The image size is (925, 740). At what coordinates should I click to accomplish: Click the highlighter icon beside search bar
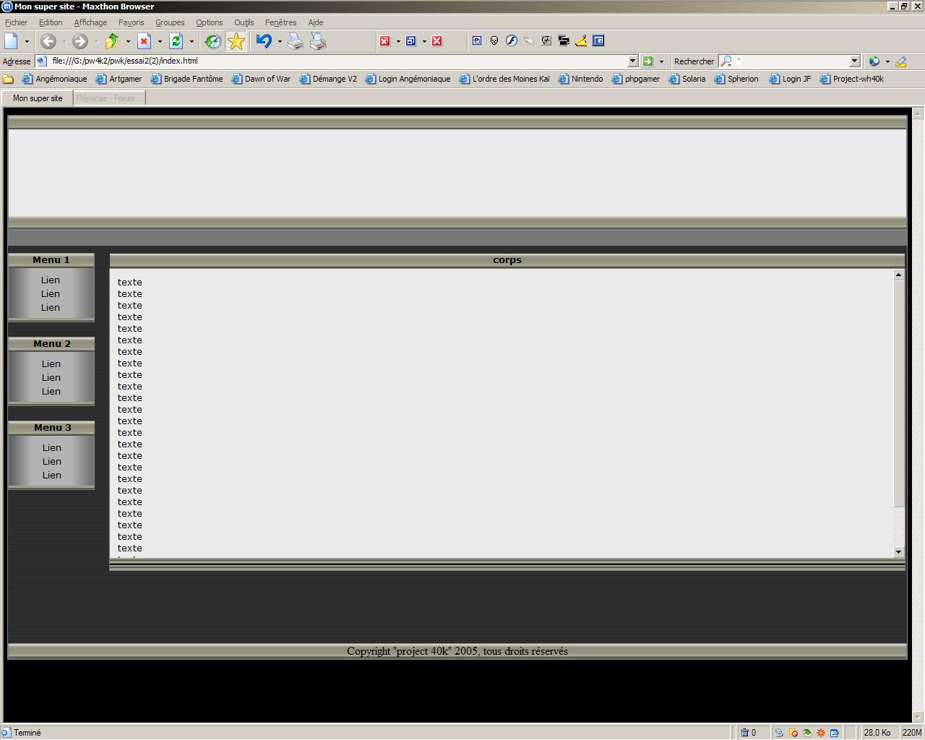[901, 61]
